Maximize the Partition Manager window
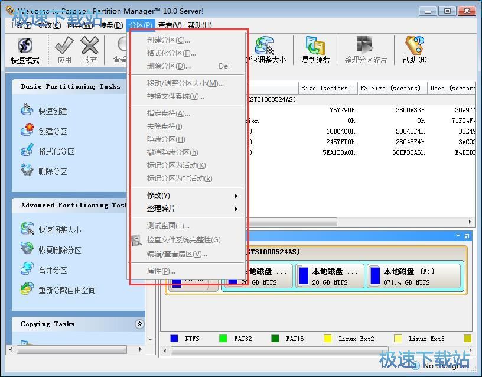 click(447, 11)
